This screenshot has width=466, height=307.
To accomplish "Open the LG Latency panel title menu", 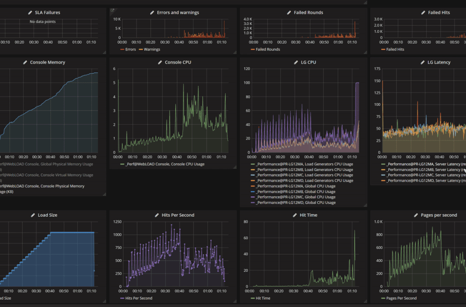I will point(439,62).
